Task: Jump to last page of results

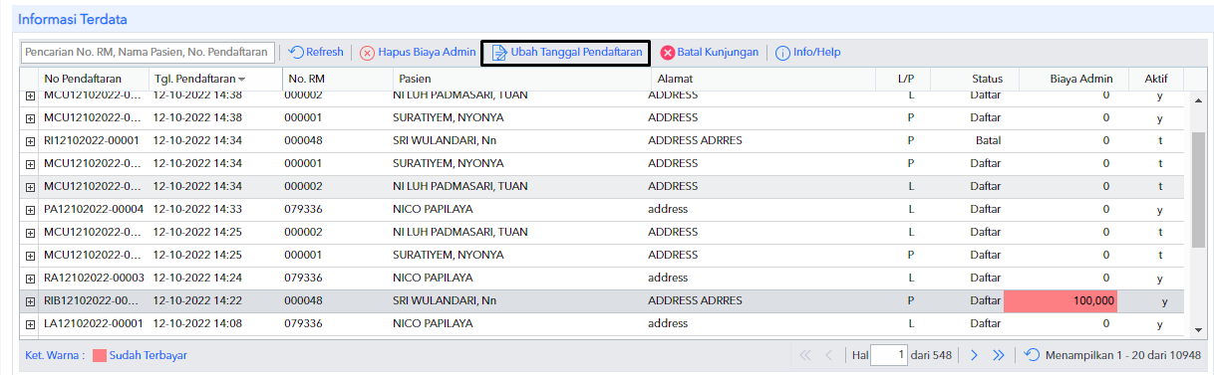Action: [x=998, y=355]
